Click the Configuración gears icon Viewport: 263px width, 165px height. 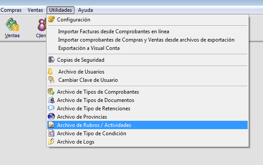(x=51, y=19)
